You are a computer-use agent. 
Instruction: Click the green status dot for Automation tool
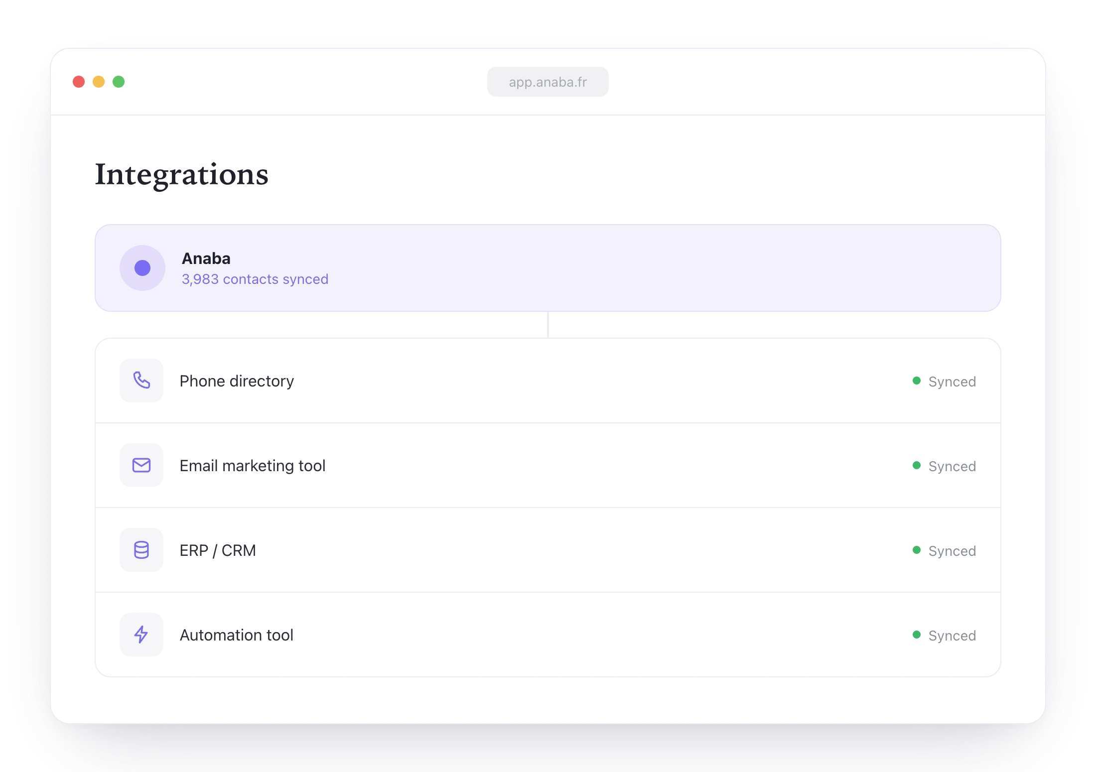[917, 635]
